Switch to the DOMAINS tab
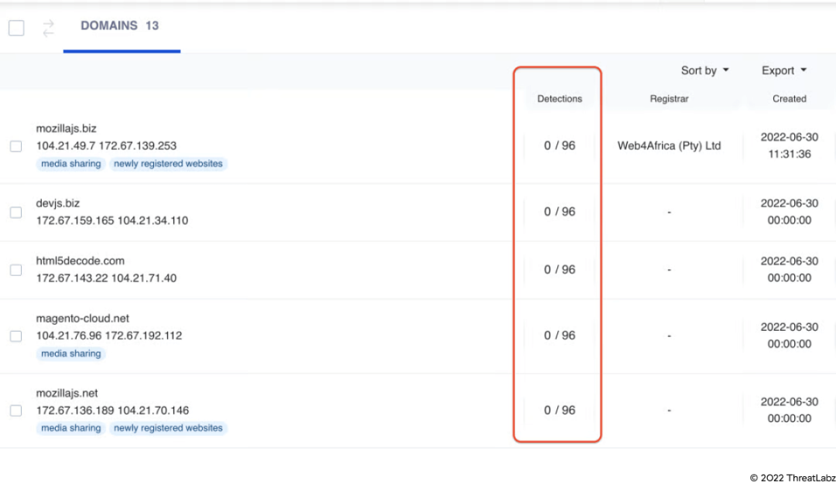The height and width of the screenshot is (484, 836). coord(120,26)
